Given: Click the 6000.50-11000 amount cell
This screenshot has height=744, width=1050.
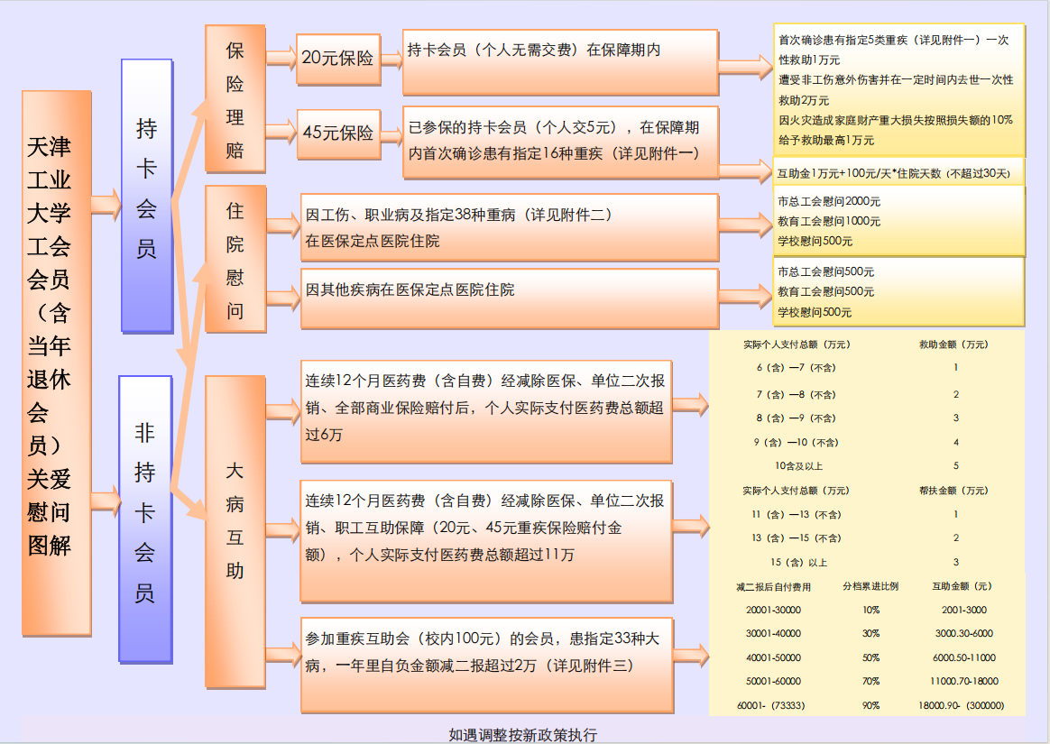Looking at the screenshot, I should 964,657.
